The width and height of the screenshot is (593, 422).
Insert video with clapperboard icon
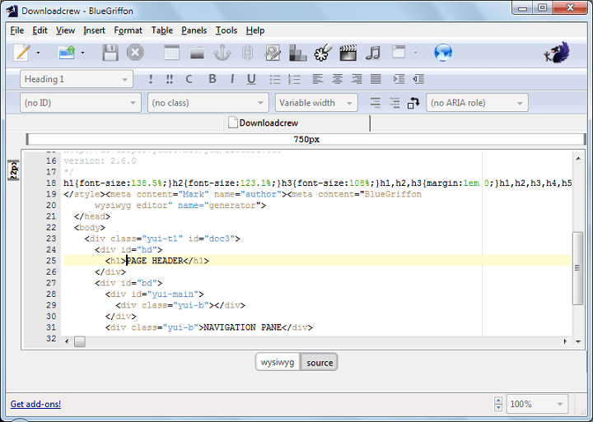click(x=348, y=53)
